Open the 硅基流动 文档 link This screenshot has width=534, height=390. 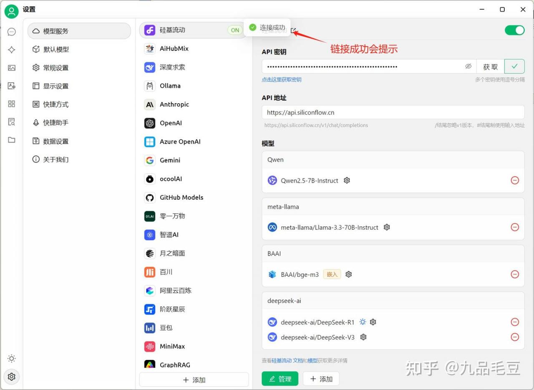pyautogui.click(x=287, y=360)
